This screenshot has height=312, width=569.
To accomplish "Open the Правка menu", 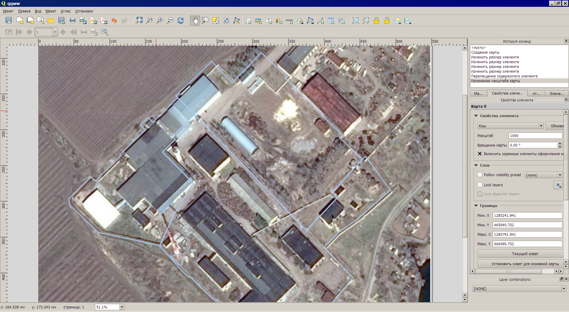I will (x=24, y=11).
